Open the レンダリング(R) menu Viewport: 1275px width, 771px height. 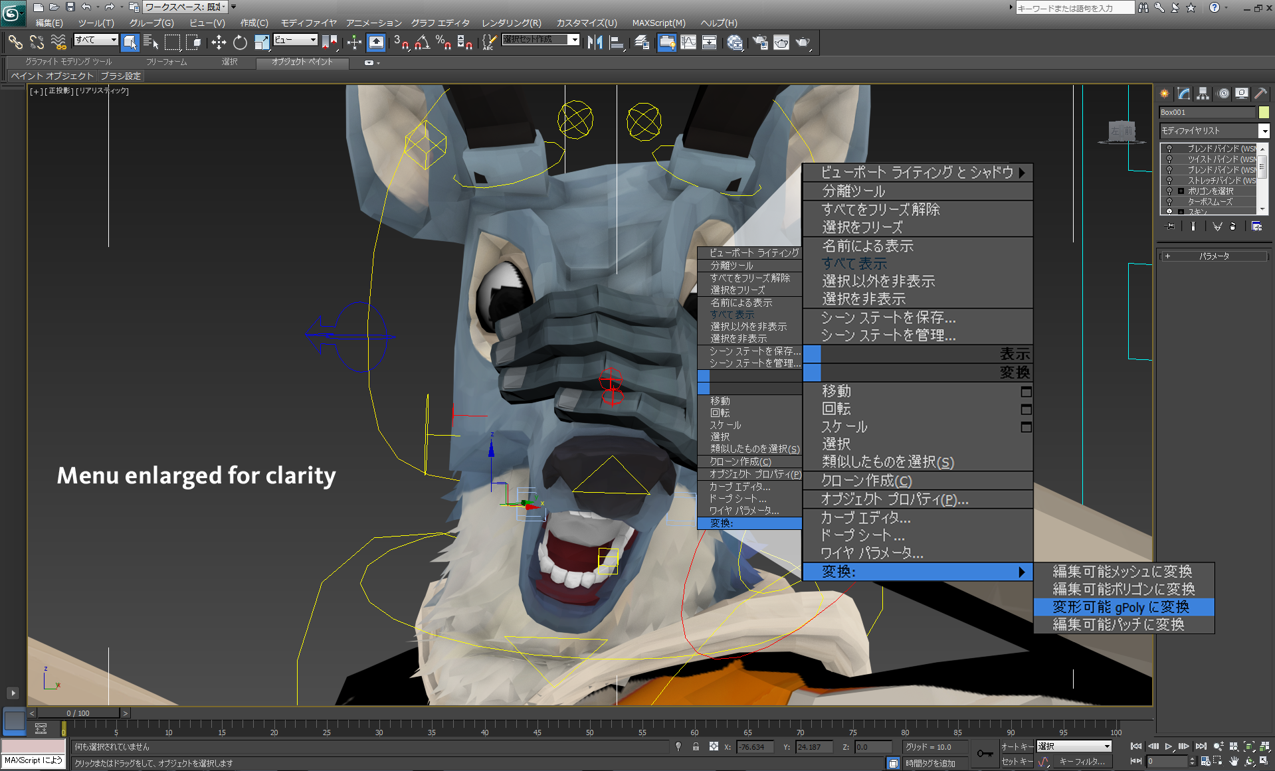[511, 23]
